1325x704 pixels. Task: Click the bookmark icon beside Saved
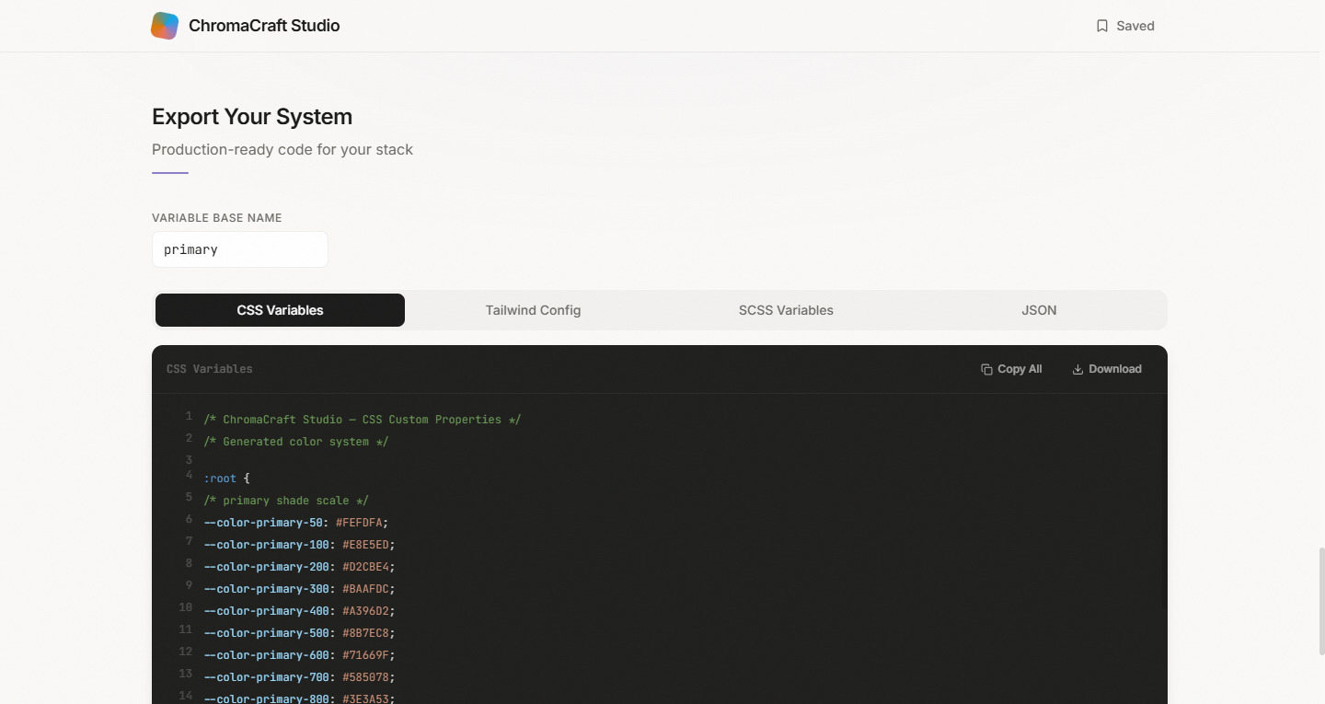click(x=1102, y=26)
